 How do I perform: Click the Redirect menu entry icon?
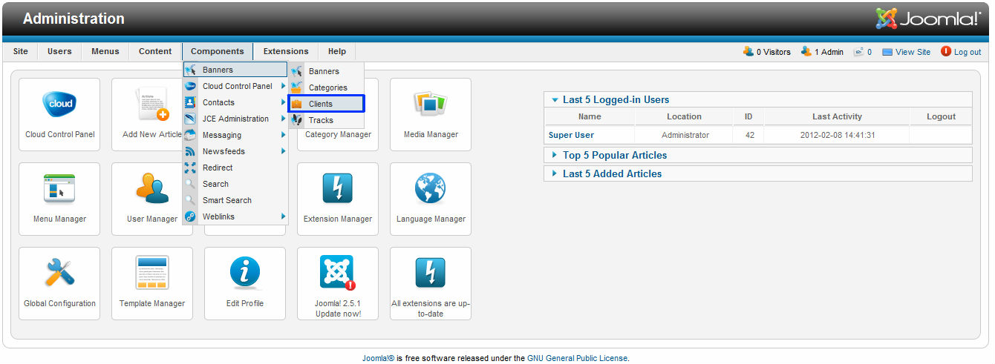tap(190, 168)
